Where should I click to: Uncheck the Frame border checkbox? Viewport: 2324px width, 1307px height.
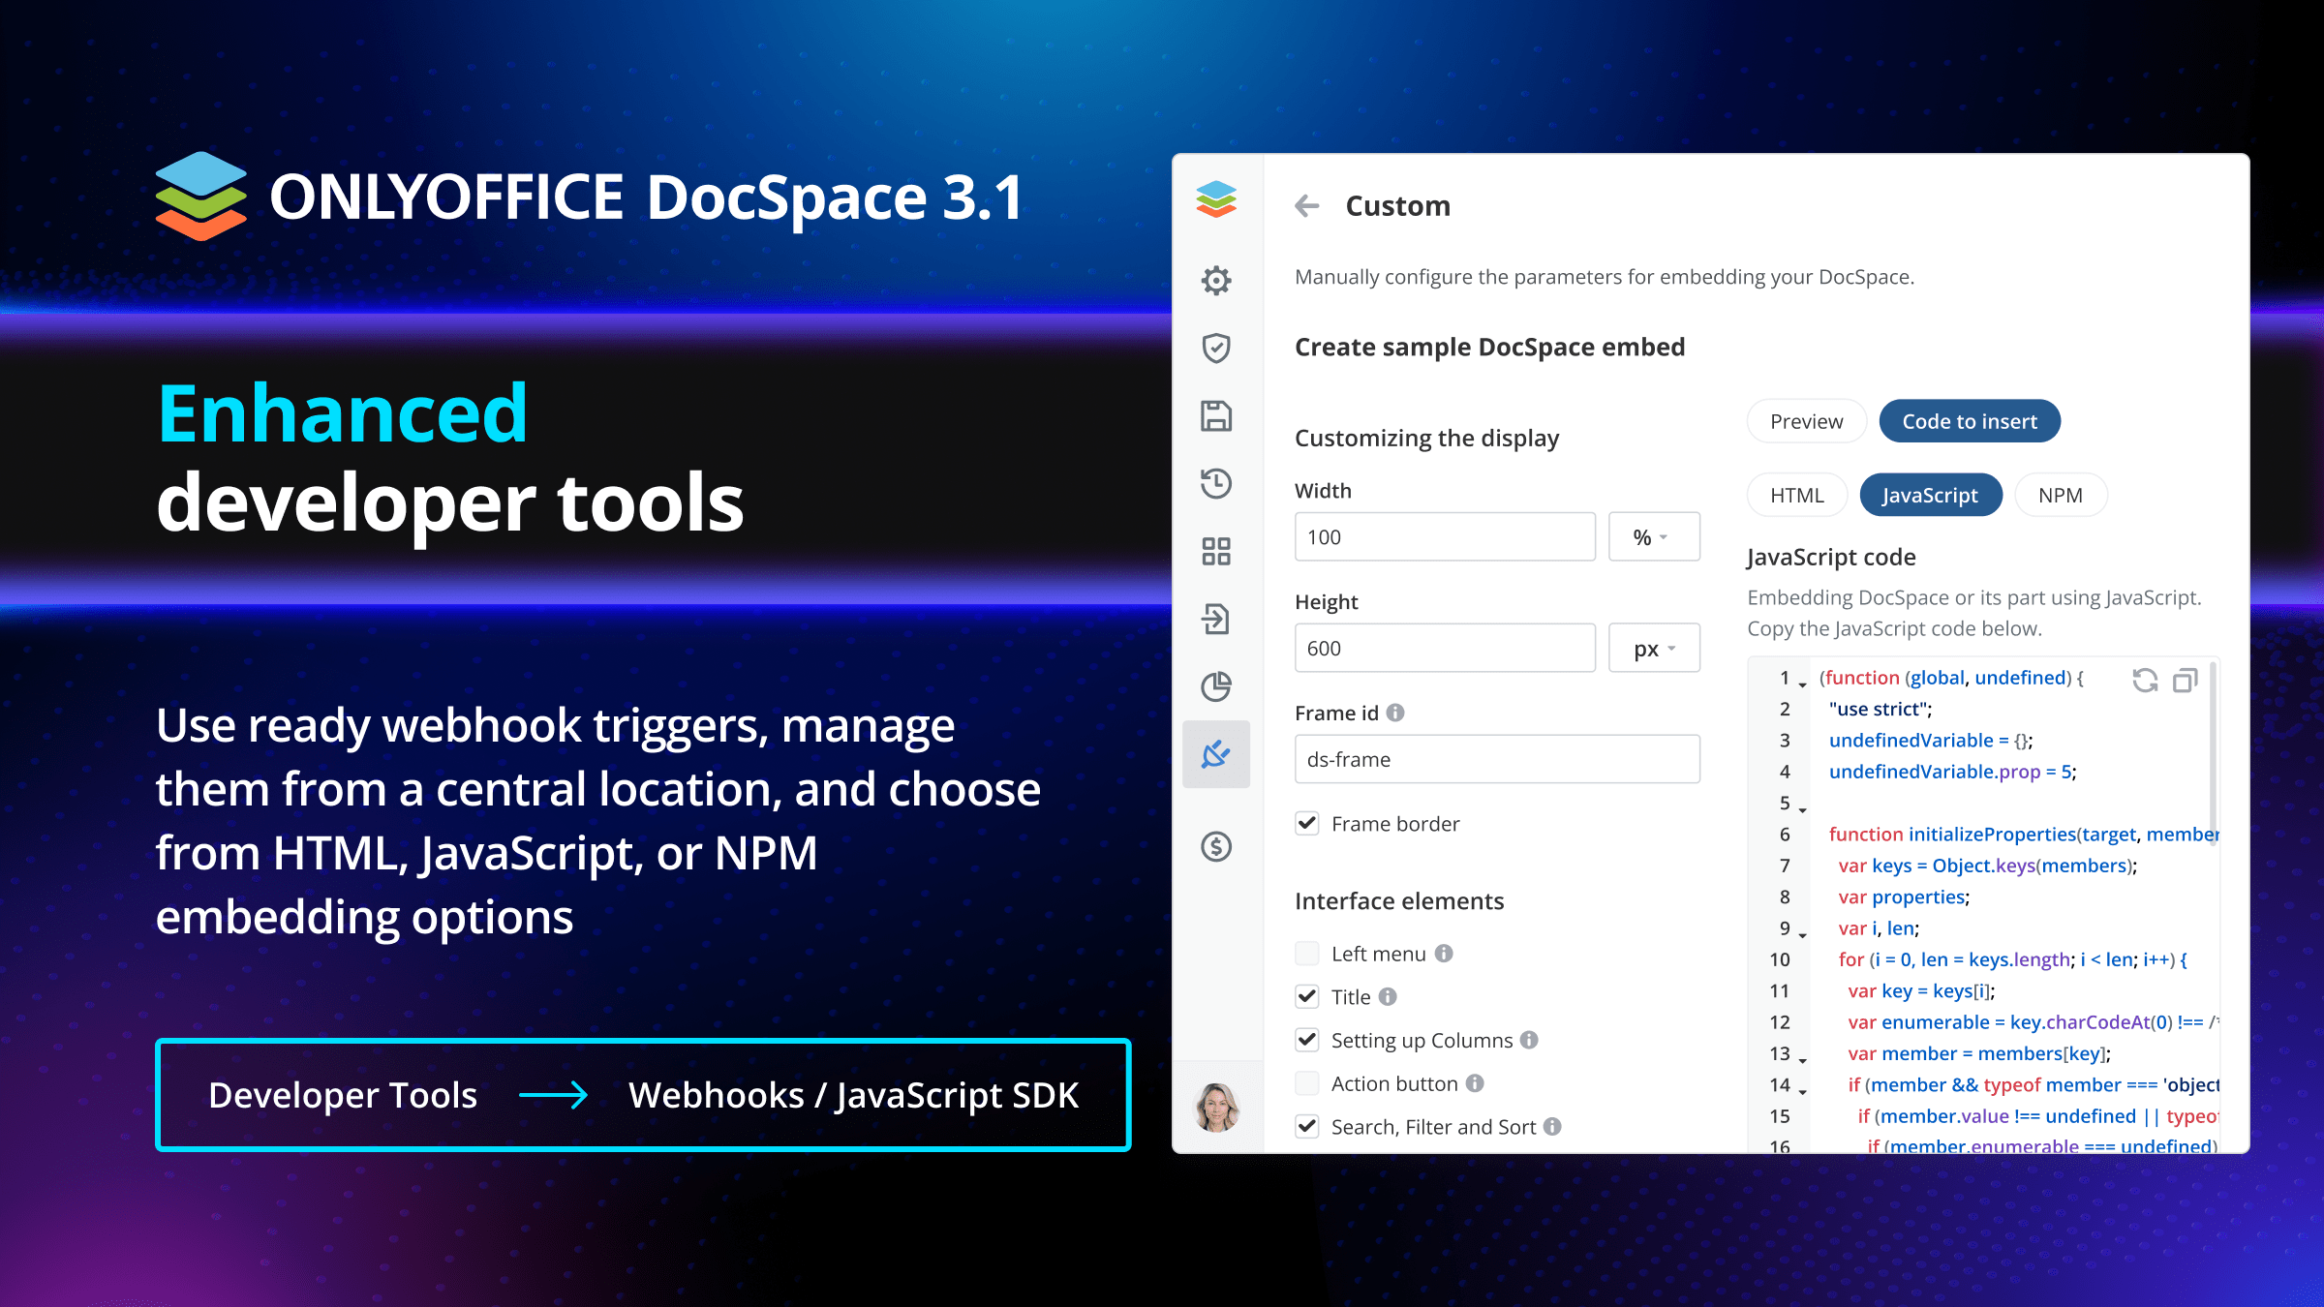[1307, 823]
